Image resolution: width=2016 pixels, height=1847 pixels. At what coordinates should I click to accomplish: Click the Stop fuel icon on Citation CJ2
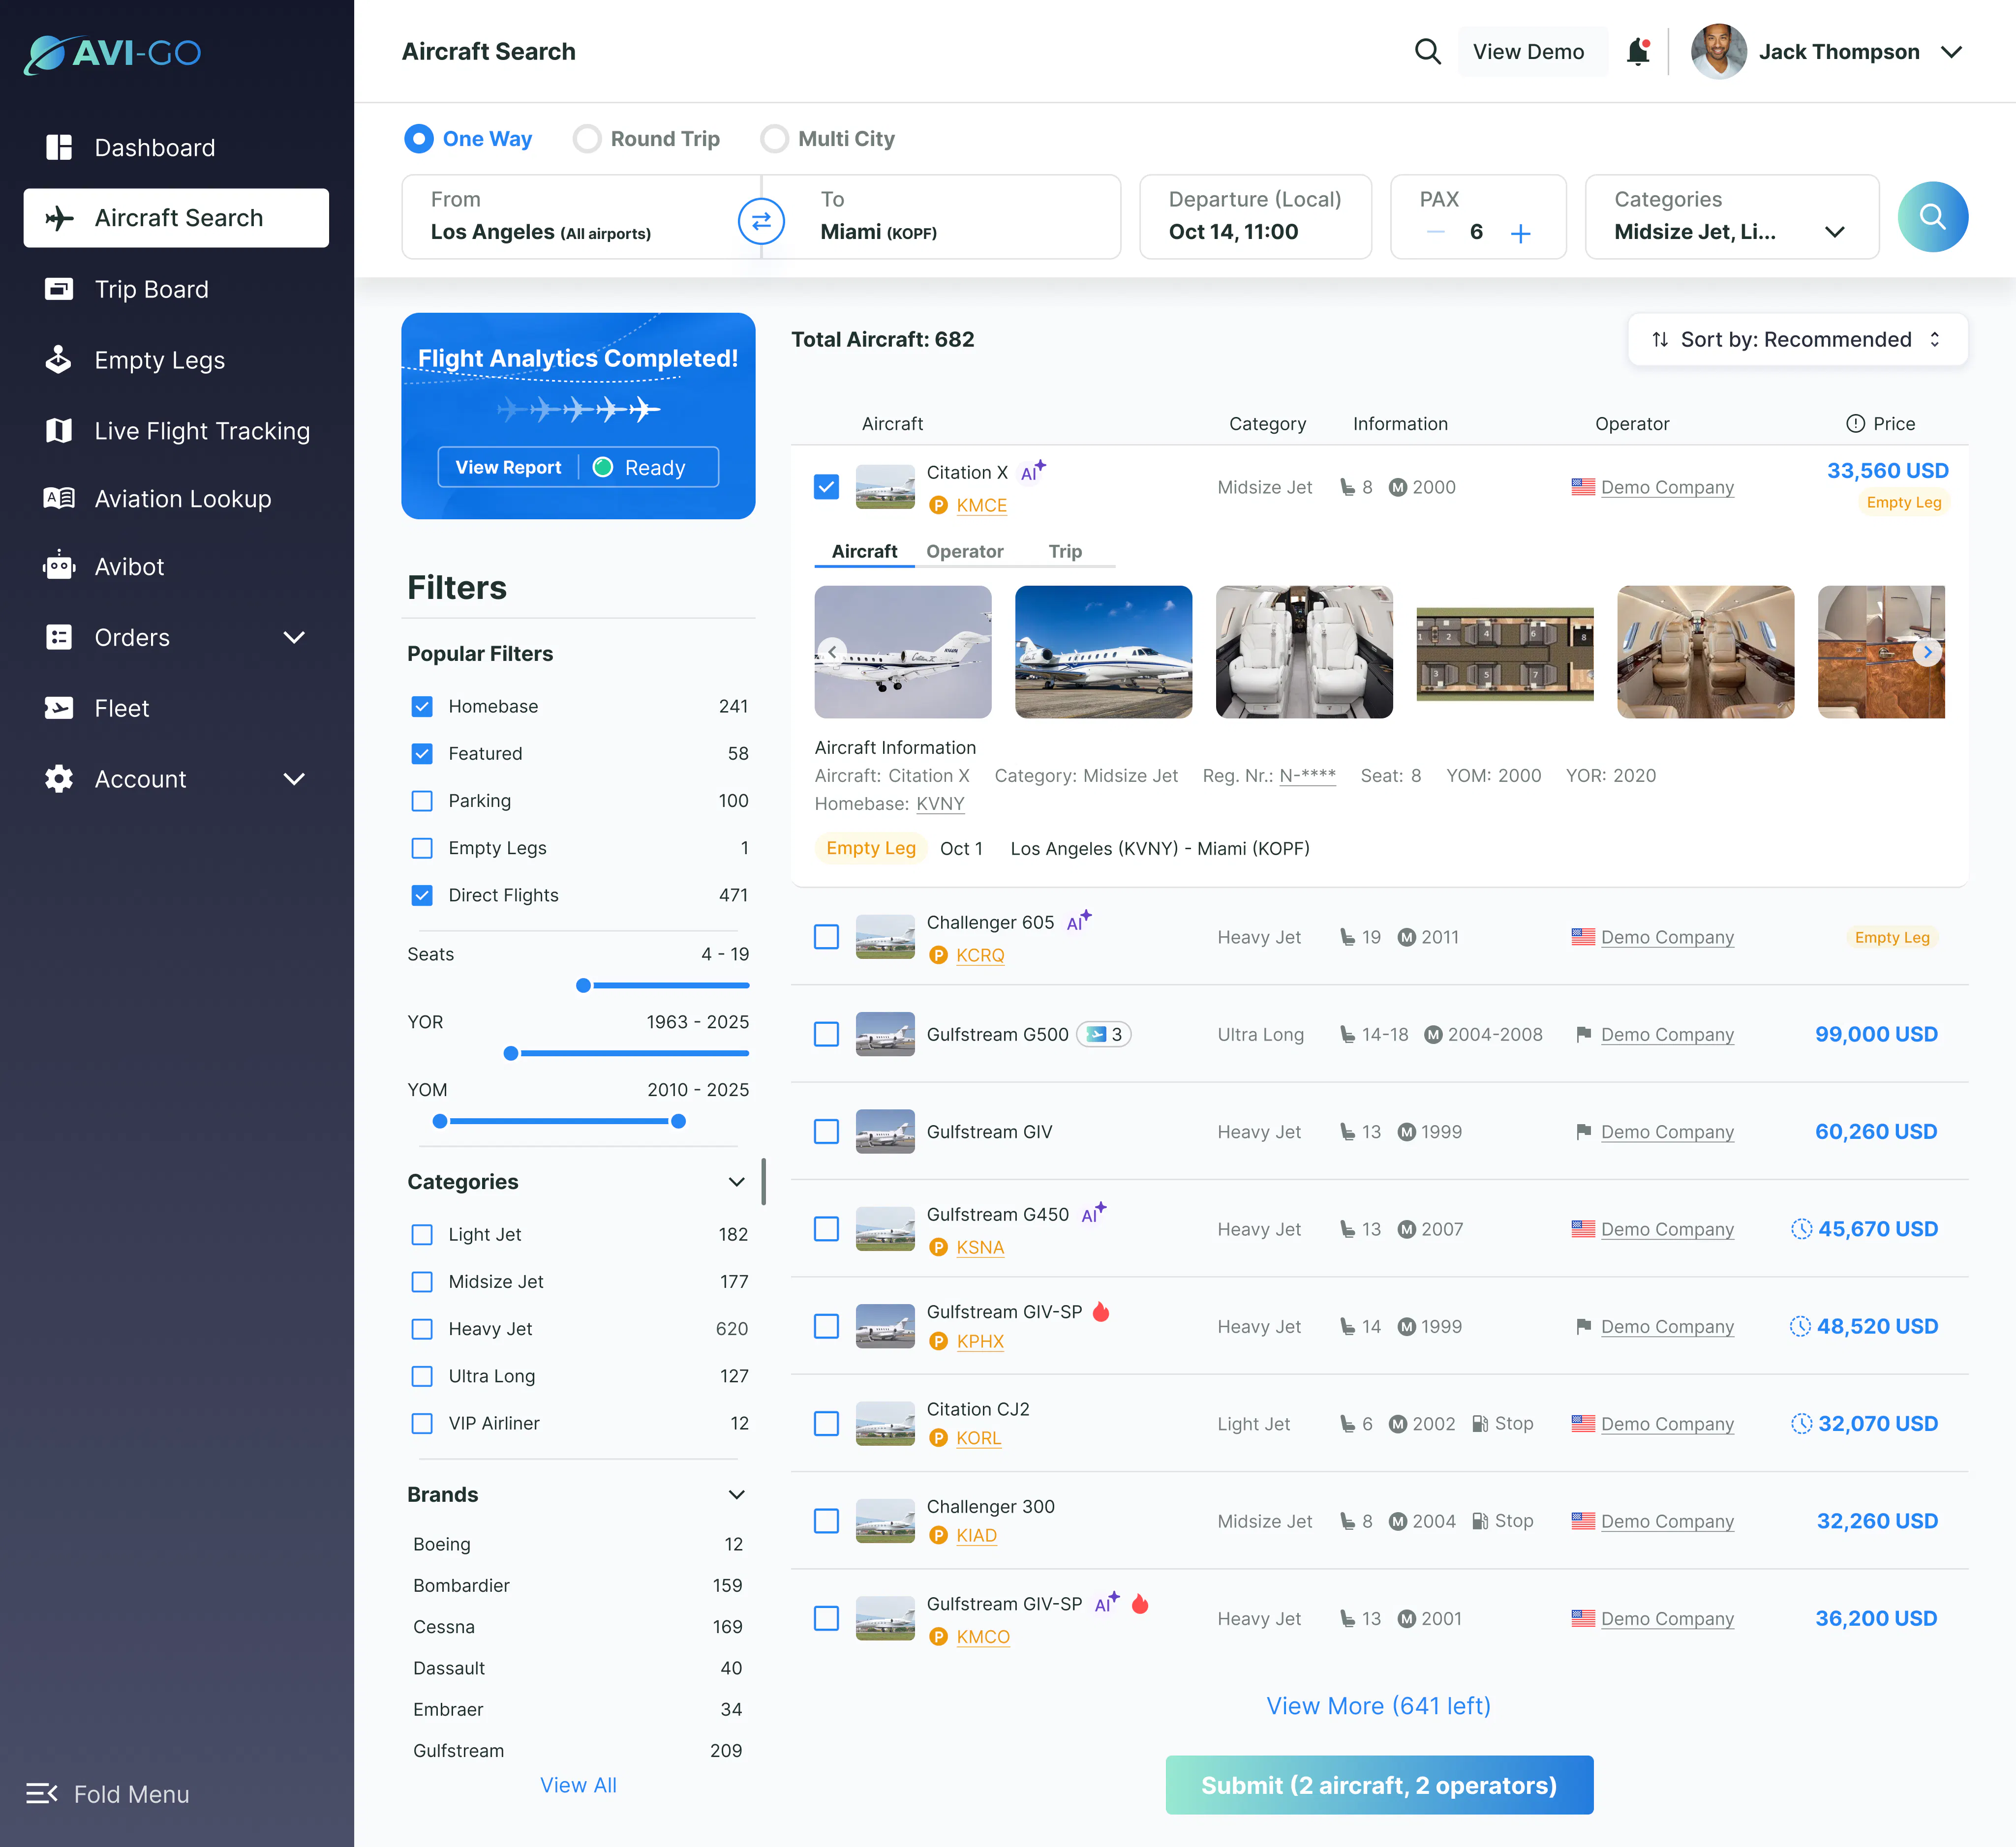[1480, 1423]
